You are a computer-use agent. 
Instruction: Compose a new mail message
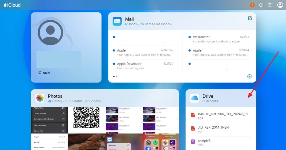click(250, 18)
